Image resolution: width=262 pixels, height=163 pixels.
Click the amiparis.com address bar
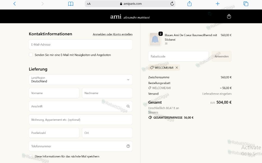[130, 4]
